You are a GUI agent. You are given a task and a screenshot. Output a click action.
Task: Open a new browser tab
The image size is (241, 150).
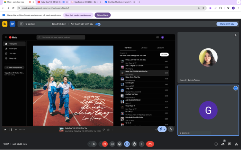[x=139, y=2]
